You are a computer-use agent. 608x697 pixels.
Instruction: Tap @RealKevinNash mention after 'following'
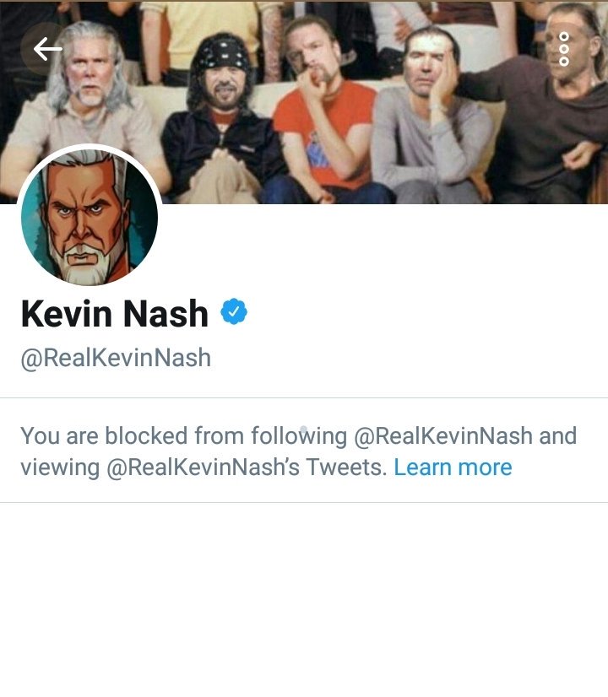(443, 435)
